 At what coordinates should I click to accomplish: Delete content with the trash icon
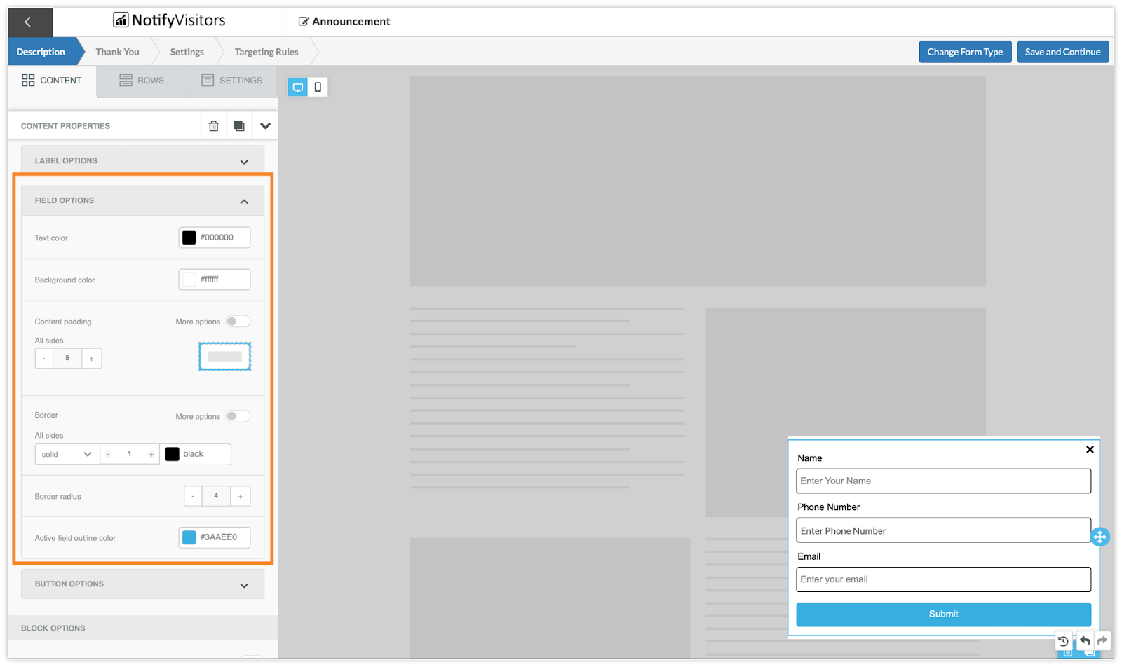(214, 126)
